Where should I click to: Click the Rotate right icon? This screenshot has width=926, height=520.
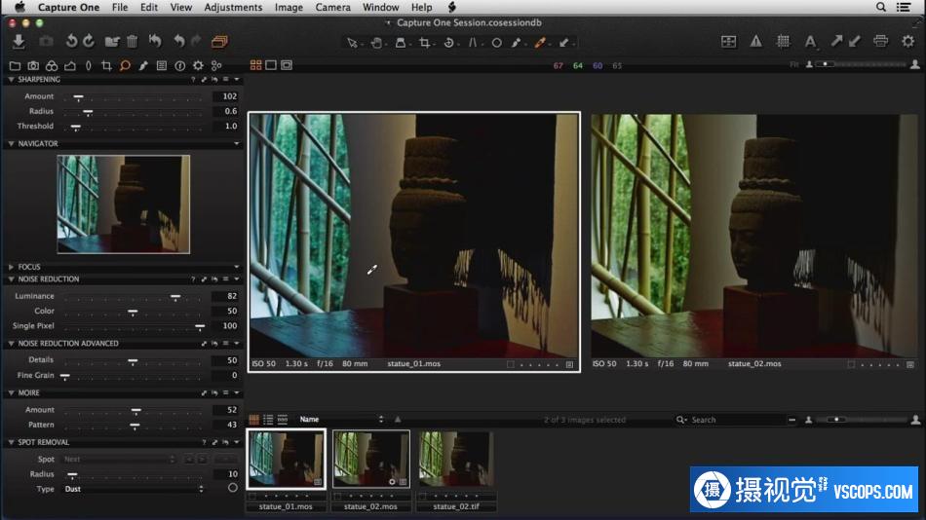[x=89, y=41]
